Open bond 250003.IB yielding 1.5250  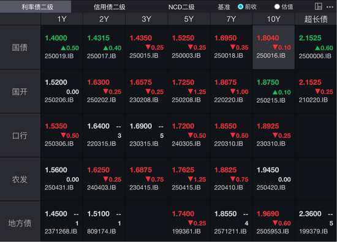[189, 47]
